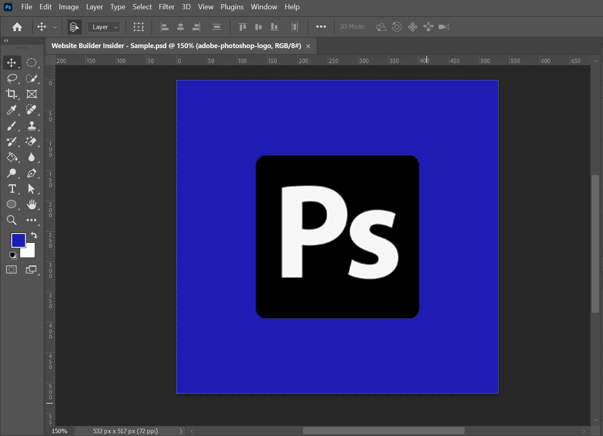
Task: Click the Home button
Action: [x=17, y=27]
